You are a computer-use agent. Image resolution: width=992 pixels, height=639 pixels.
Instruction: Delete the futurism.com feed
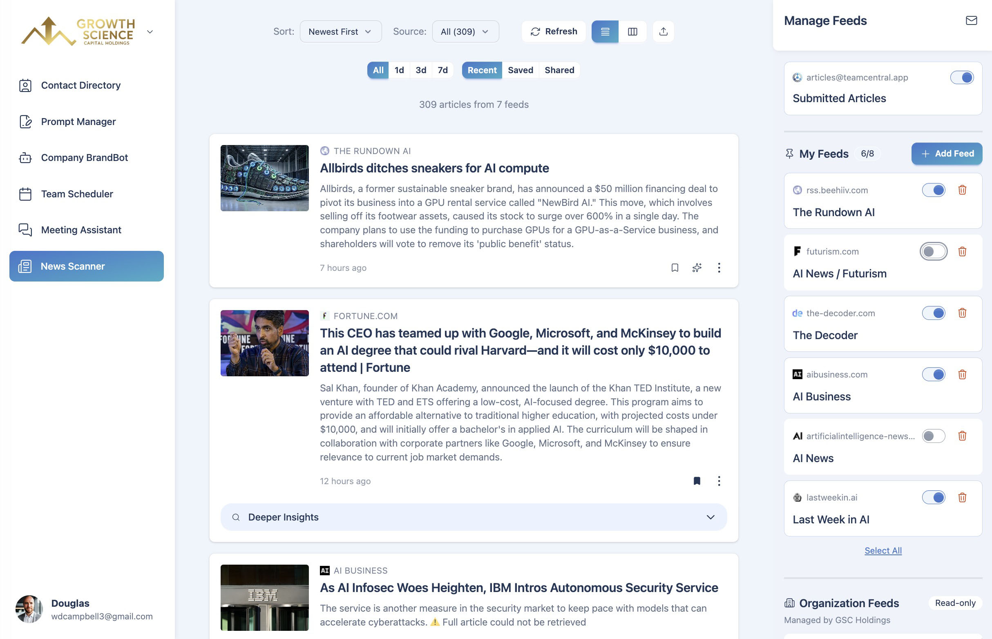click(x=962, y=251)
